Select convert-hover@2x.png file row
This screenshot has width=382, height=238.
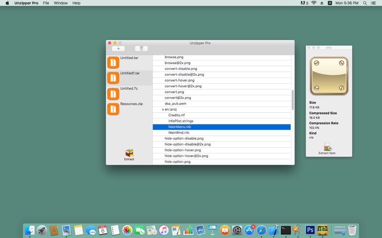click(222, 86)
